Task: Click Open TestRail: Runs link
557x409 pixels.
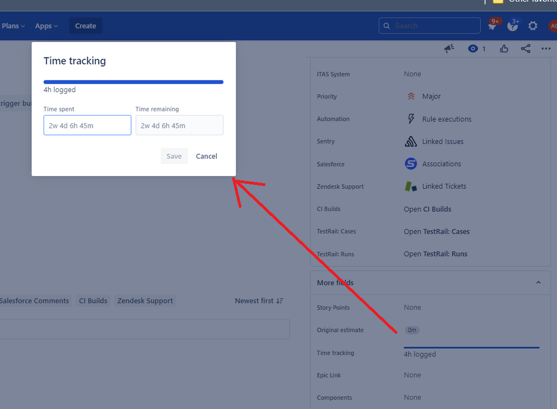Action: tap(435, 254)
